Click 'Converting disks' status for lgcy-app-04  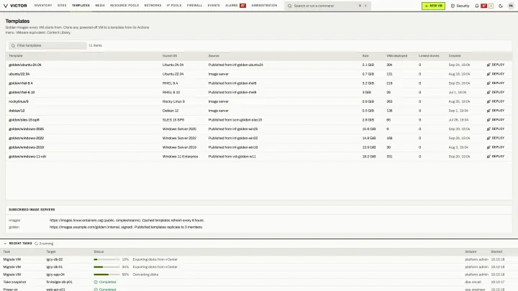tap(145, 274)
